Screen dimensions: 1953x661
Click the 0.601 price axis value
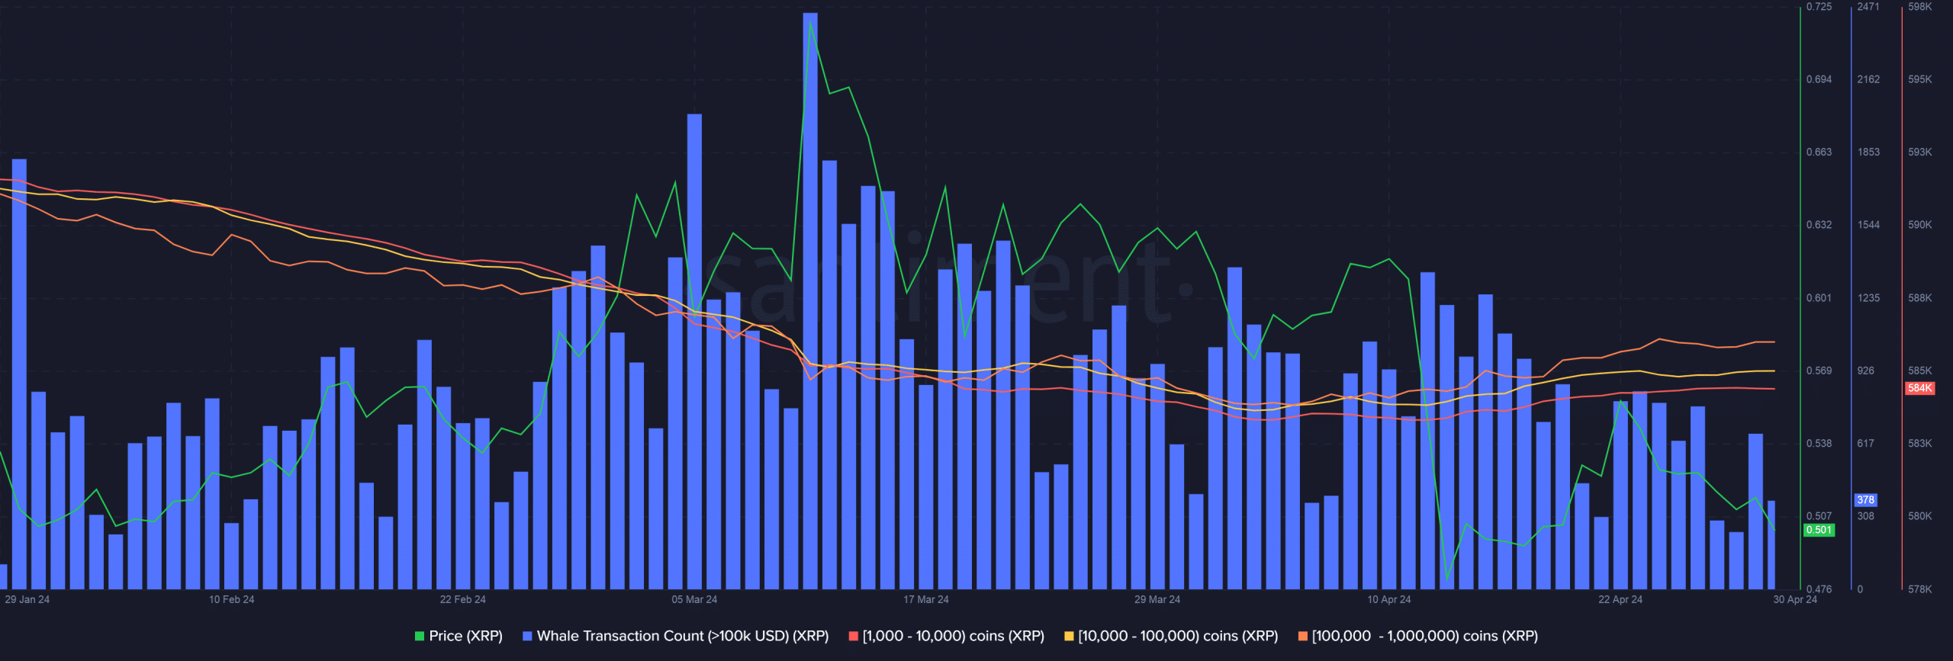pyautogui.click(x=1819, y=298)
